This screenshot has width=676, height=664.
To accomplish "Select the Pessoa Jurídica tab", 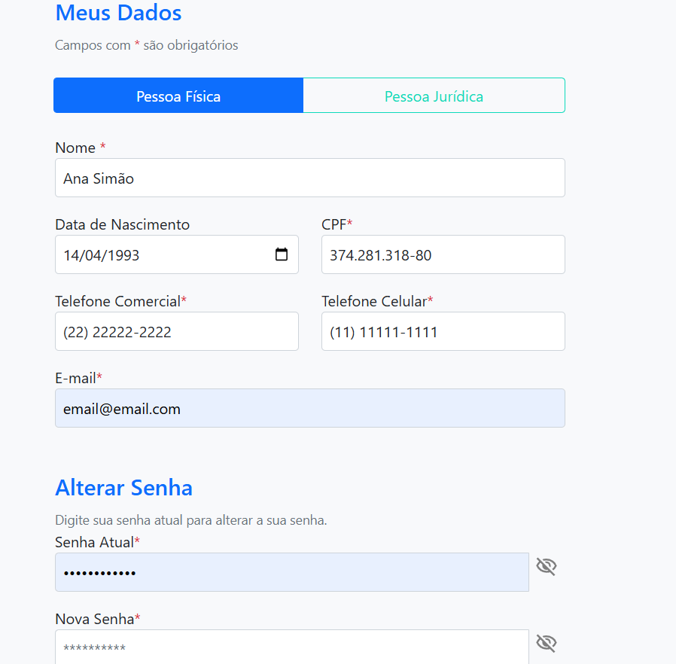I will pos(434,96).
